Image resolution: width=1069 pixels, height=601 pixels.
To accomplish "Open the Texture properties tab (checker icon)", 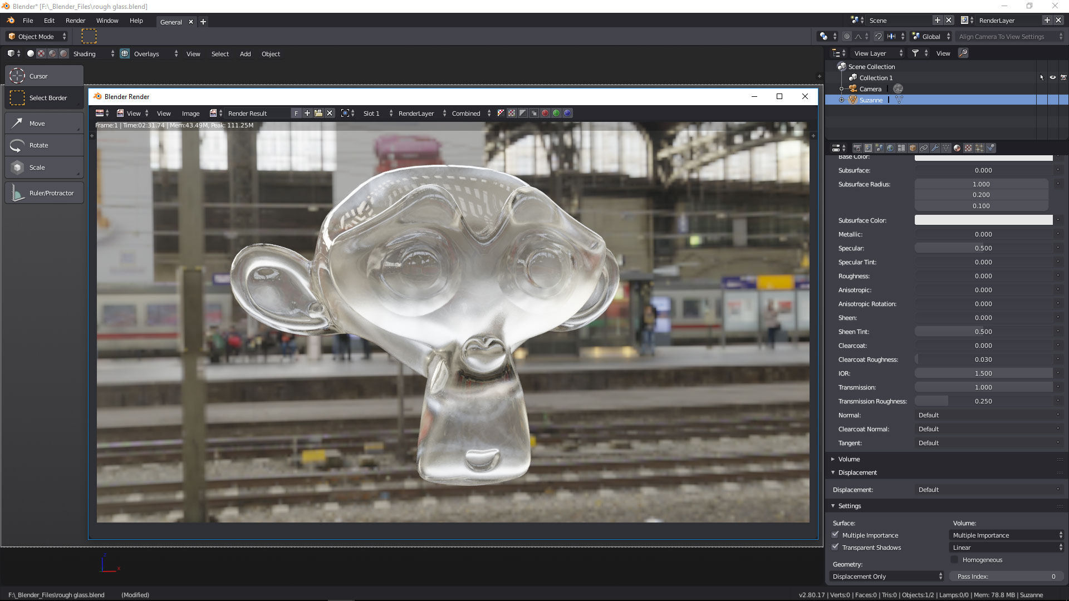I will (x=968, y=148).
